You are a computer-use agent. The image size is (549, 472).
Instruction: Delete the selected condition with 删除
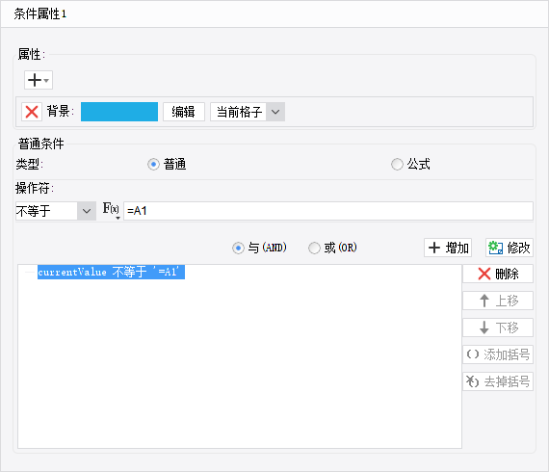498,274
